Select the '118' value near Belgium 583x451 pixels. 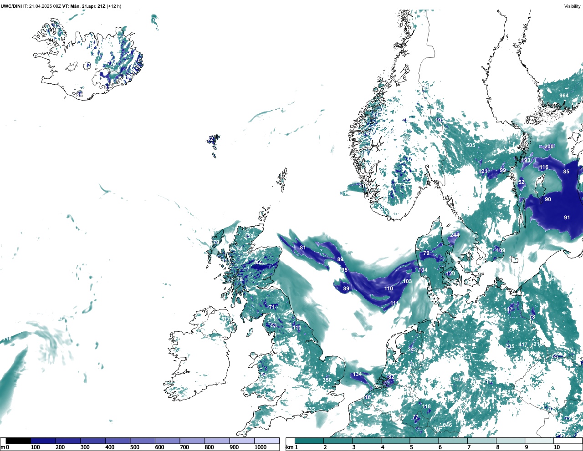point(426,406)
